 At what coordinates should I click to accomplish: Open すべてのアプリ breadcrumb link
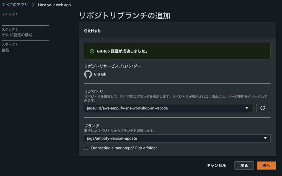pyautogui.click(x=15, y=5)
